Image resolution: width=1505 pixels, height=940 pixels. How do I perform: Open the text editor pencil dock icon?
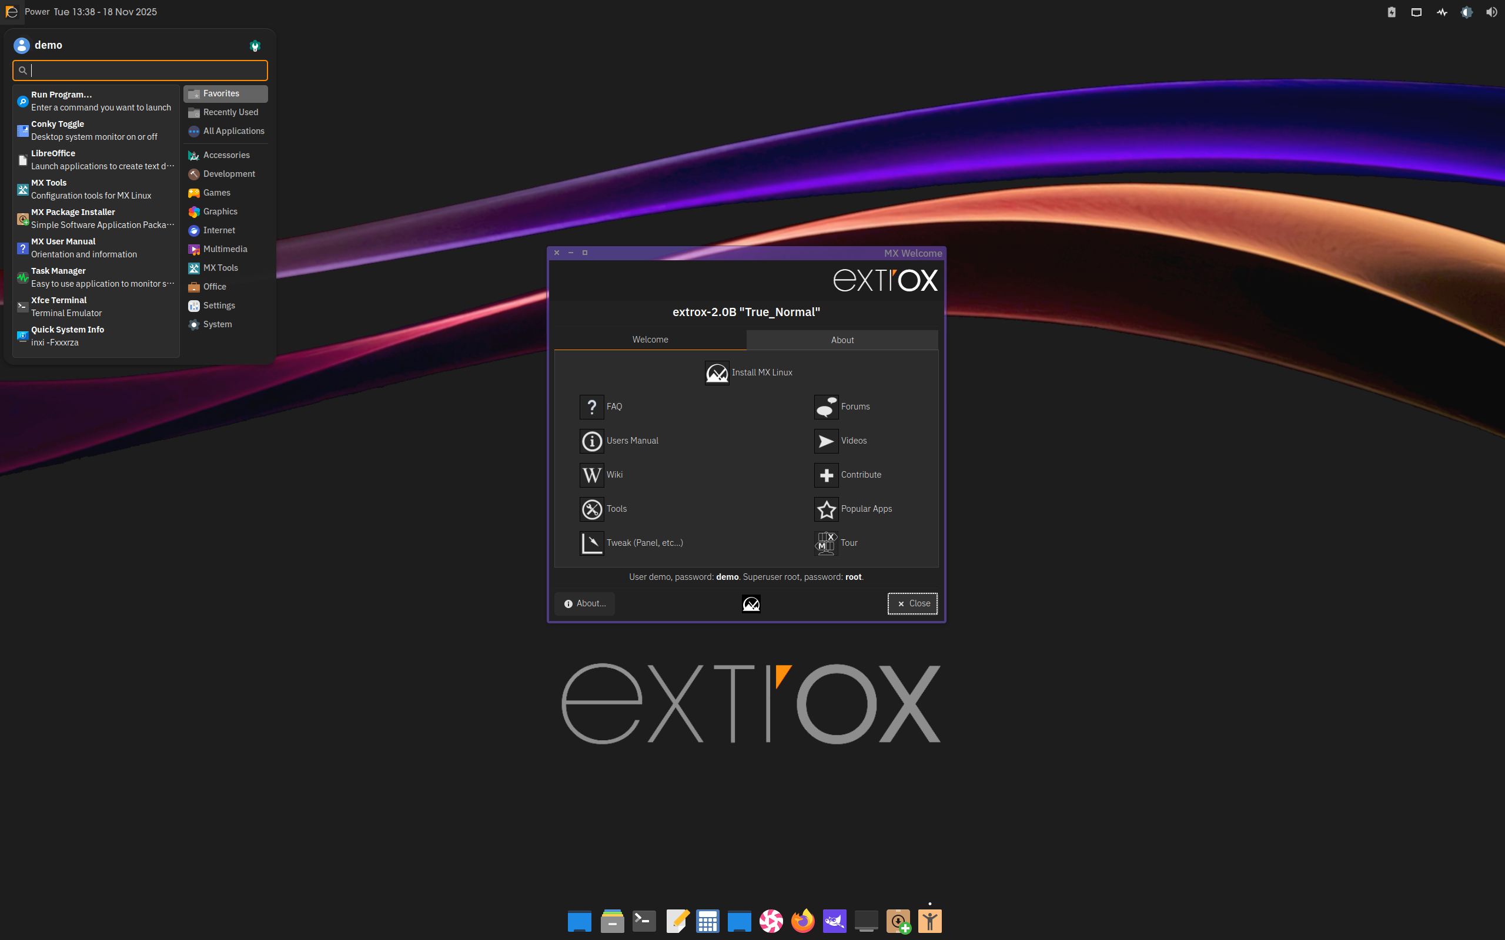(677, 921)
